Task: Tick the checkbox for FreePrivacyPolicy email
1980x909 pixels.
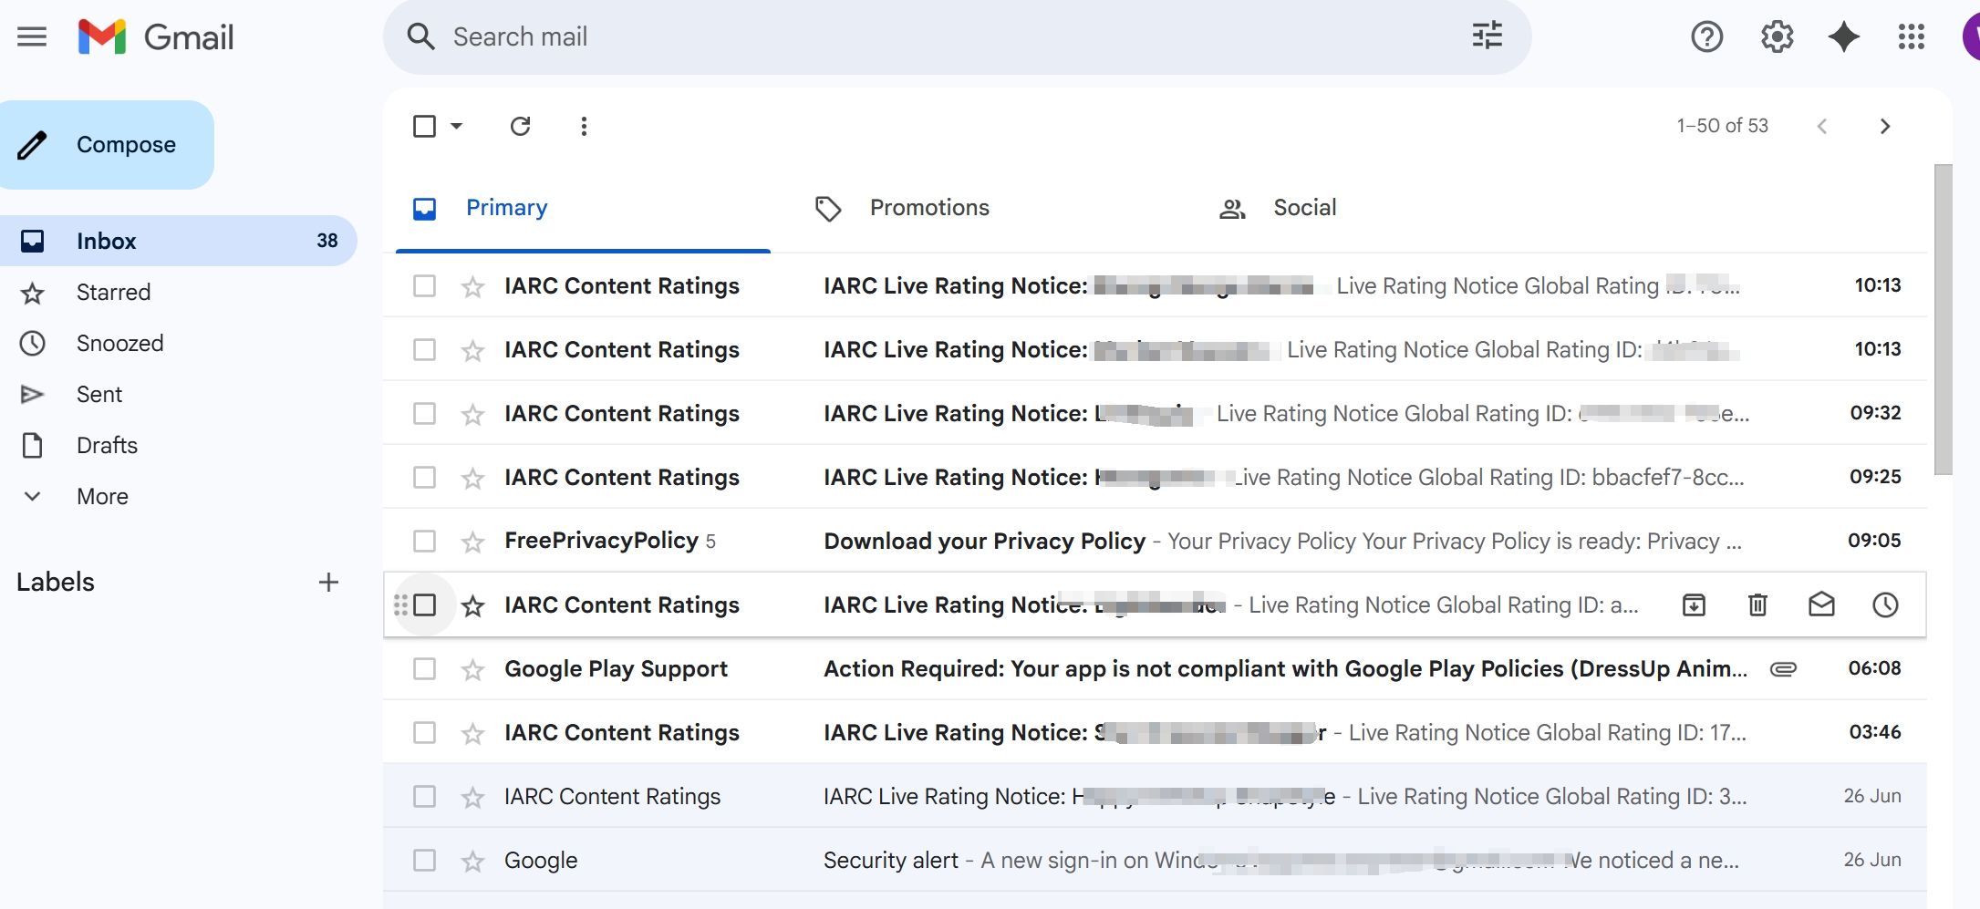Action: [x=424, y=541]
